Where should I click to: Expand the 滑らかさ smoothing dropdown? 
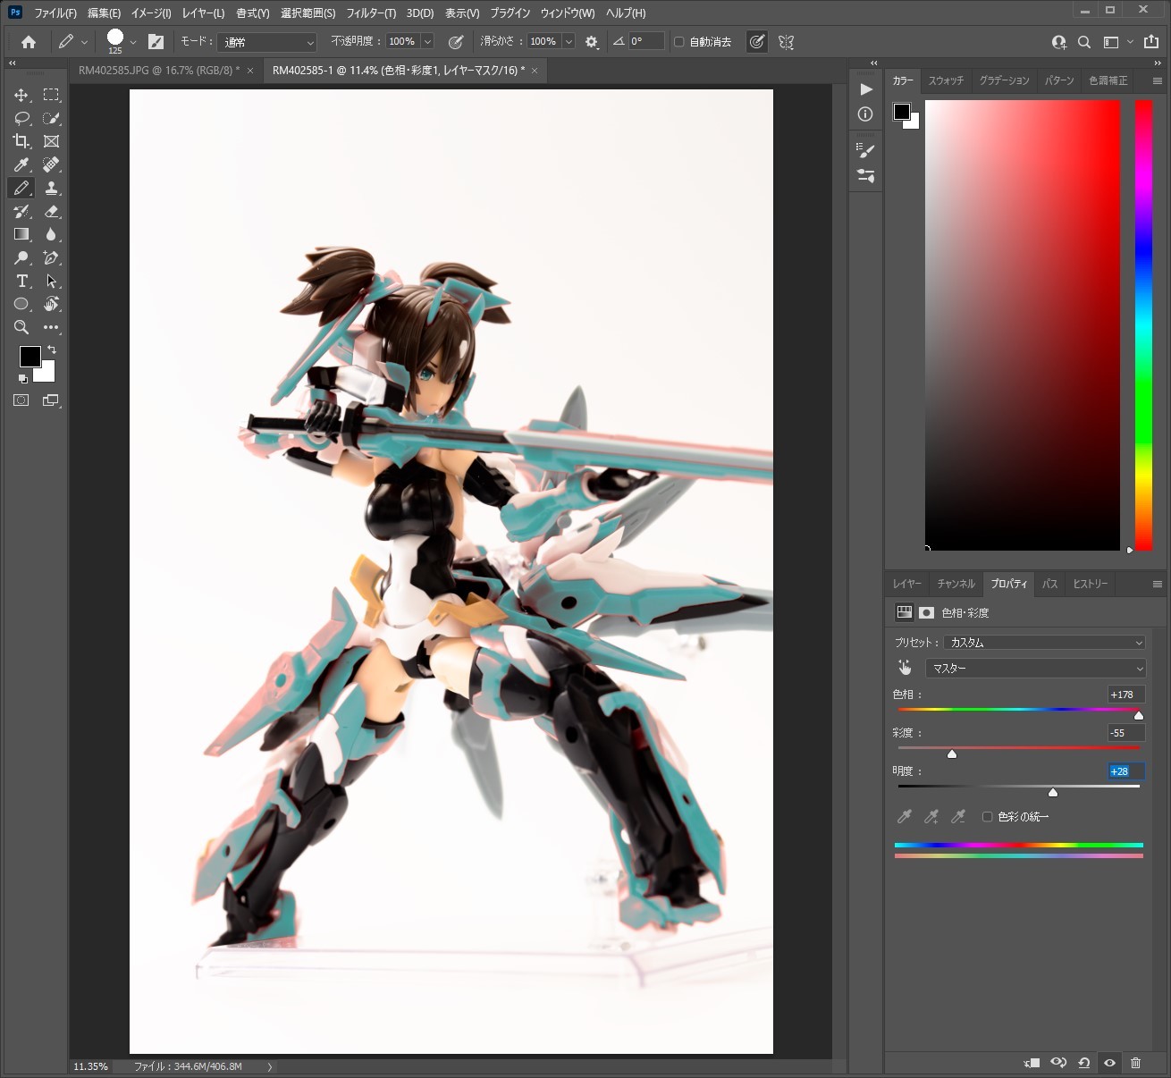tap(569, 42)
